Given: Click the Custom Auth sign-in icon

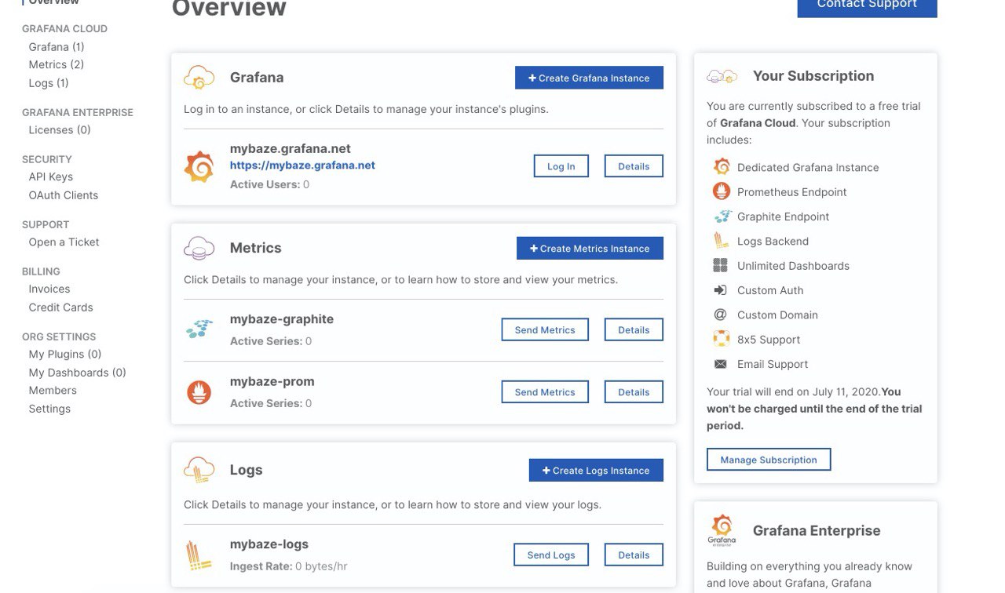Looking at the screenshot, I should [720, 290].
